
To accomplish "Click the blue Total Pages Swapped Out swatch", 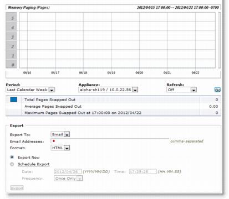I will coord(14,99).
